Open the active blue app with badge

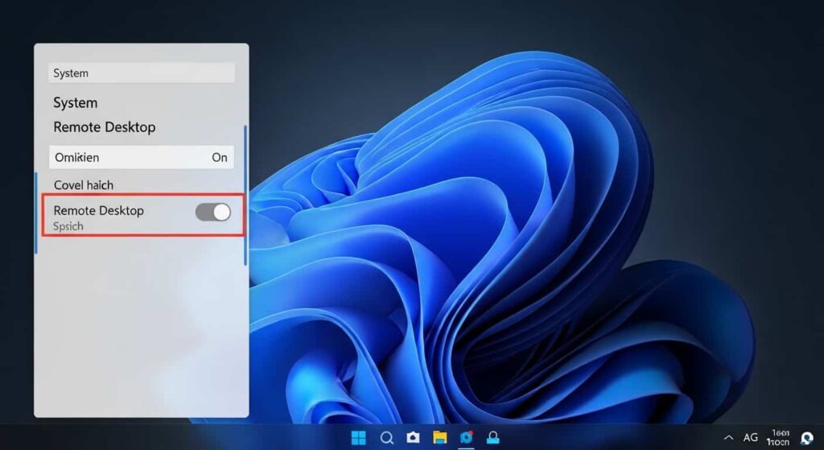(x=466, y=437)
